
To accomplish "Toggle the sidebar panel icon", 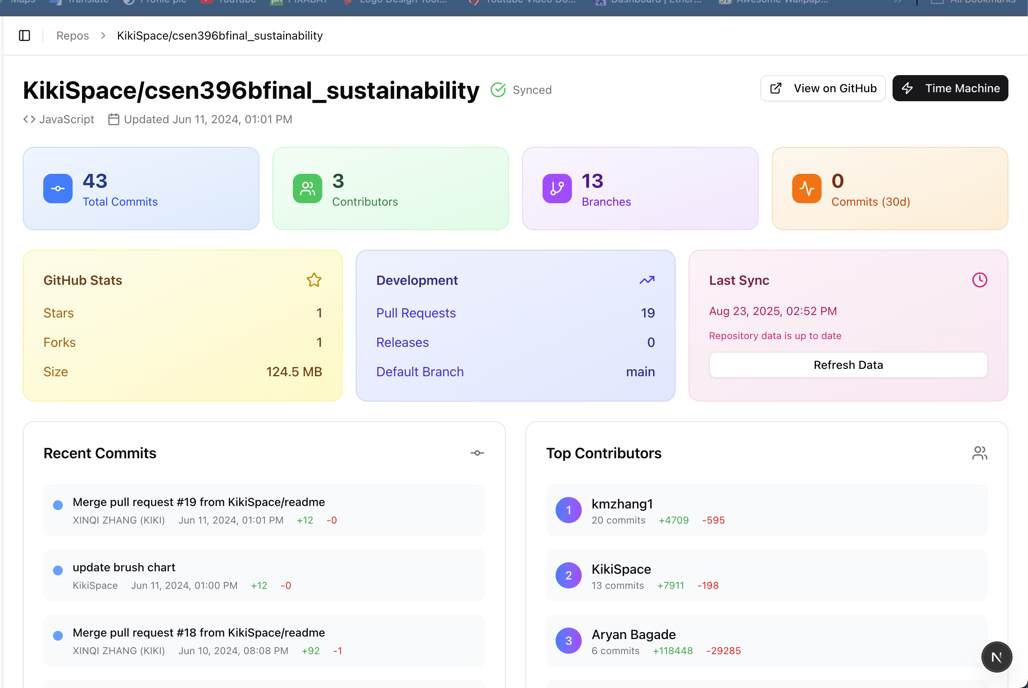I will [x=24, y=36].
